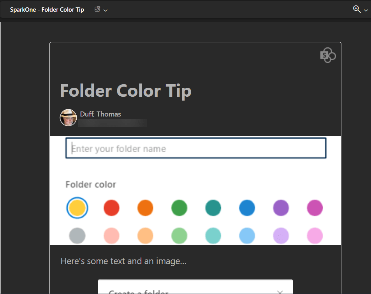Click the zoom magnifier icon

click(357, 9)
